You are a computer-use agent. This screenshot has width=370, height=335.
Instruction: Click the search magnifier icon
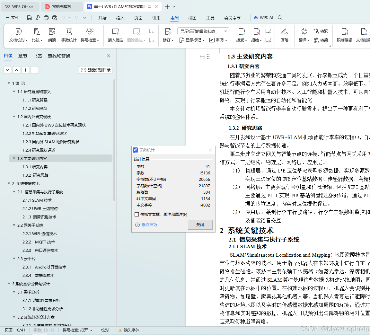[x=280, y=18]
